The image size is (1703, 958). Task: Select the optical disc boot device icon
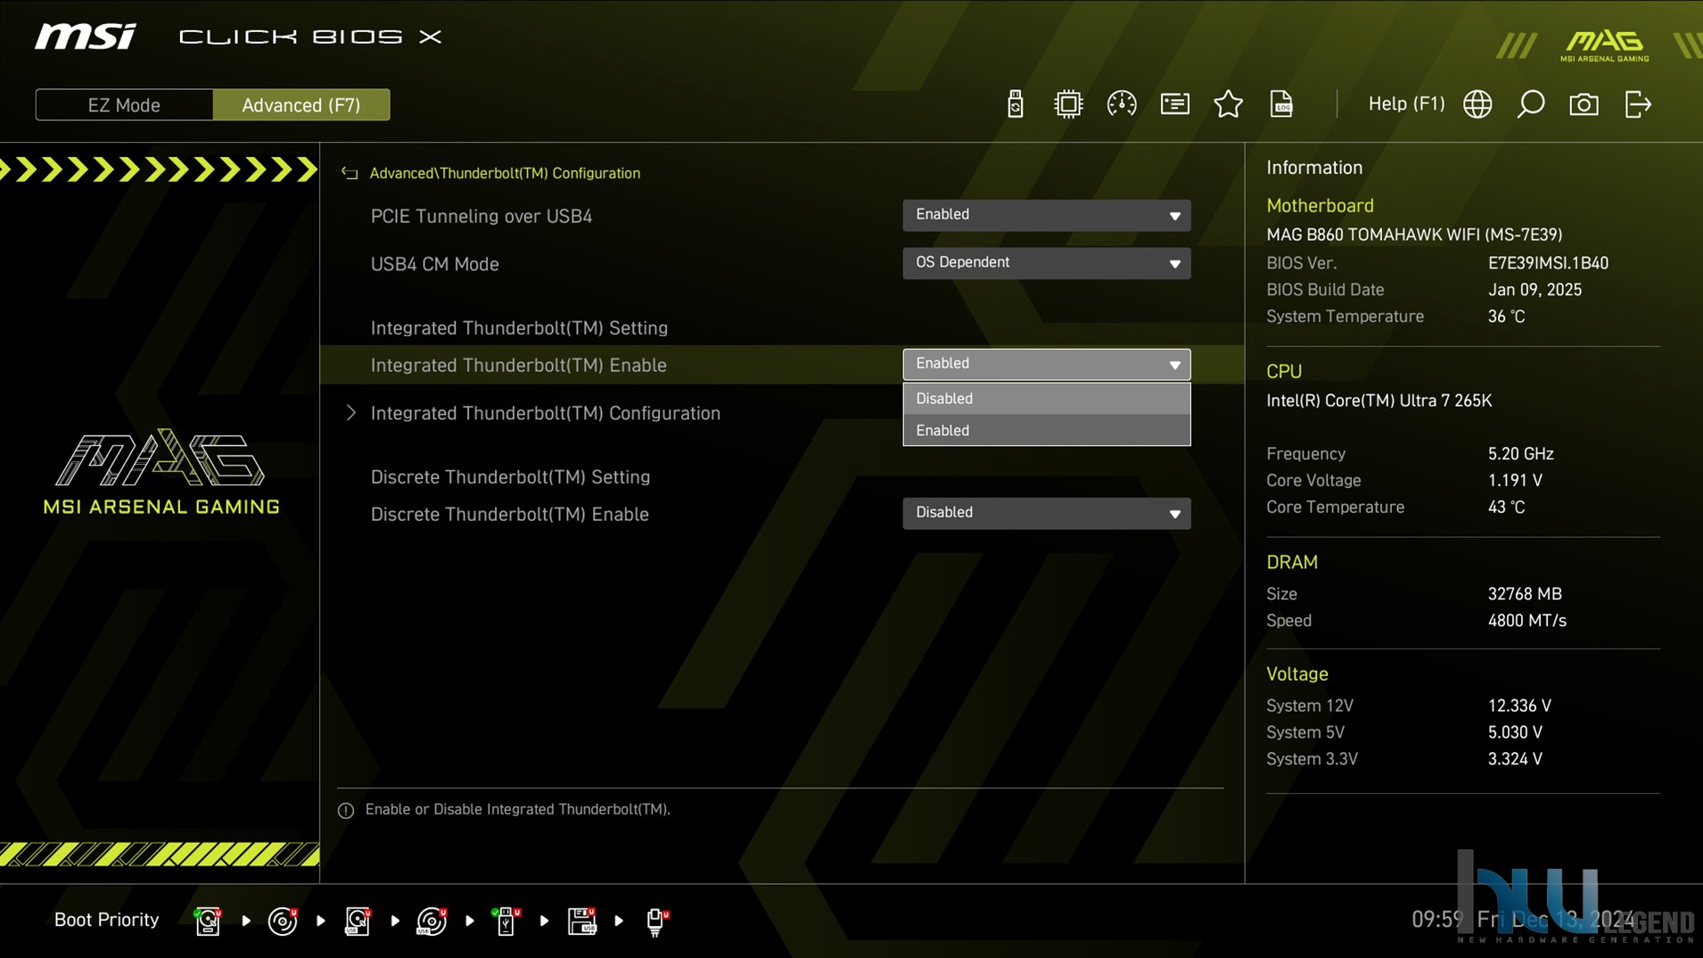click(x=283, y=921)
